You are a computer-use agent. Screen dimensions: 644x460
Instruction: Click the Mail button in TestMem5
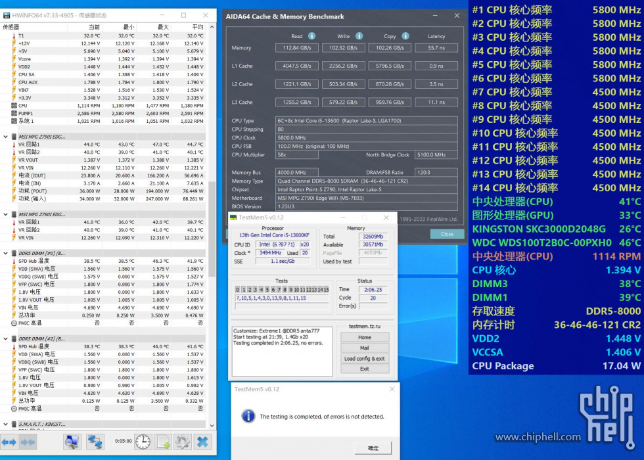365,348
